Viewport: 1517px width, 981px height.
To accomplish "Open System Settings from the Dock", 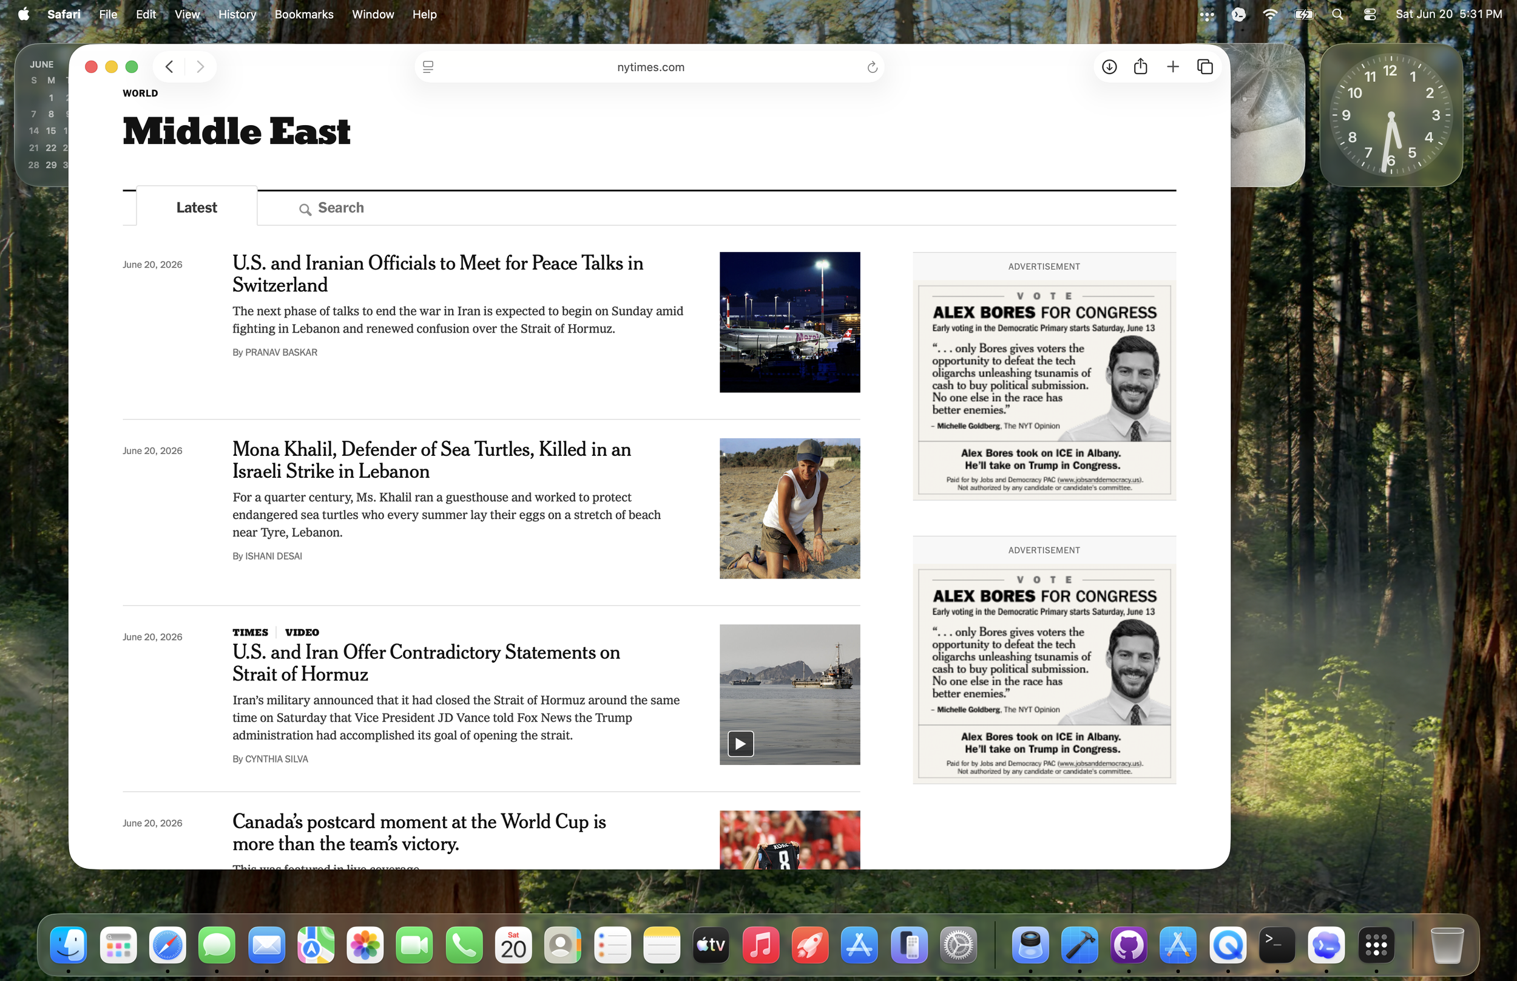I will coord(958,945).
